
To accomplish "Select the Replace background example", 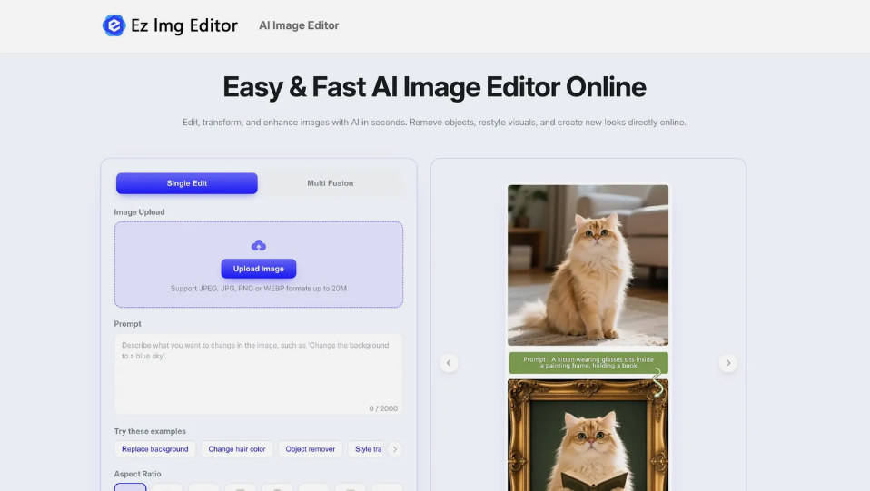I will point(154,449).
